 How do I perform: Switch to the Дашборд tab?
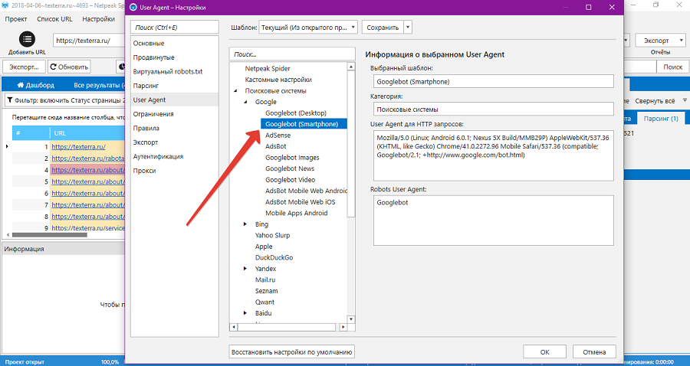[35, 85]
